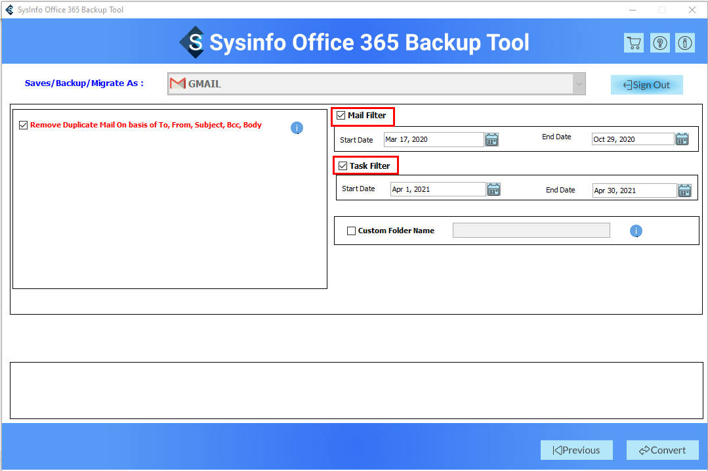Open calendar picker for Task Filter start date

pyautogui.click(x=494, y=190)
